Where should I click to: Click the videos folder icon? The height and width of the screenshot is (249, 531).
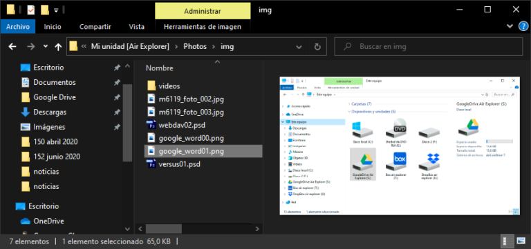pos(151,86)
